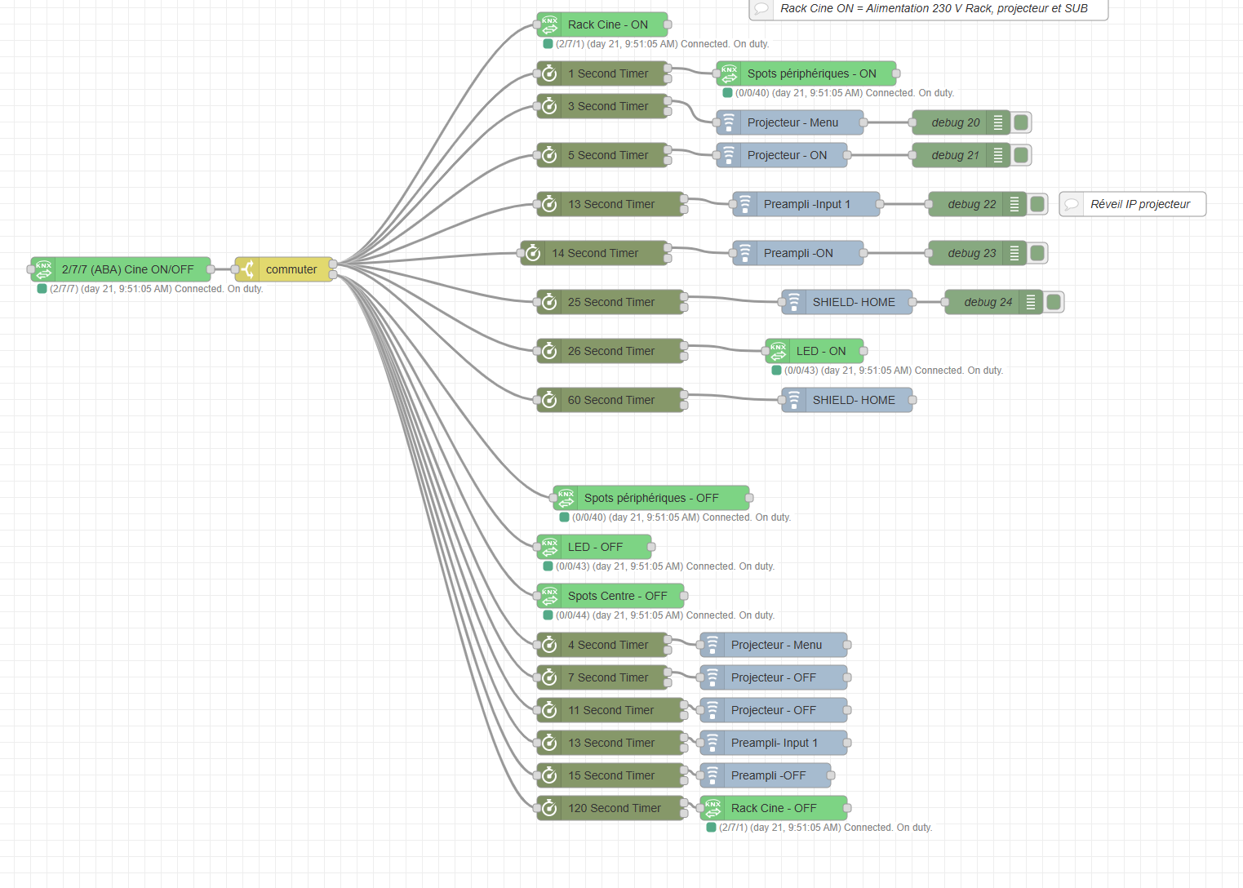Viewport: 1243px width, 888px height.
Task: Click the stopwatch icon on 3 Second Timer
Action: point(549,106)
